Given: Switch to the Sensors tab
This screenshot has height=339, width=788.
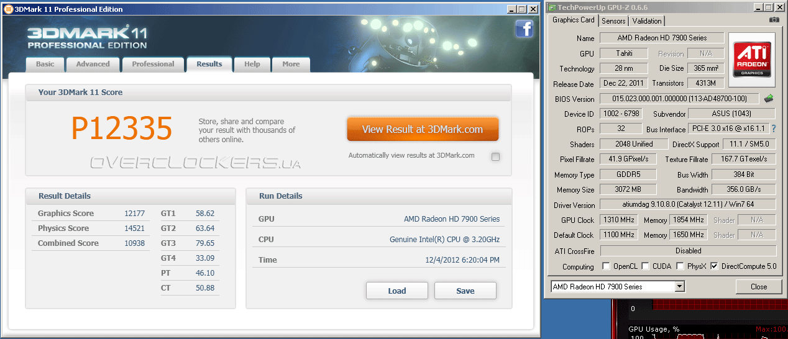Looking at the screenshot, I should pyautogui.click(x=613, y=20).
